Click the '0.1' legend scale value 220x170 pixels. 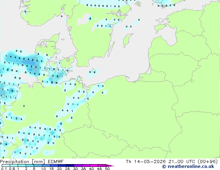[4, 169]
